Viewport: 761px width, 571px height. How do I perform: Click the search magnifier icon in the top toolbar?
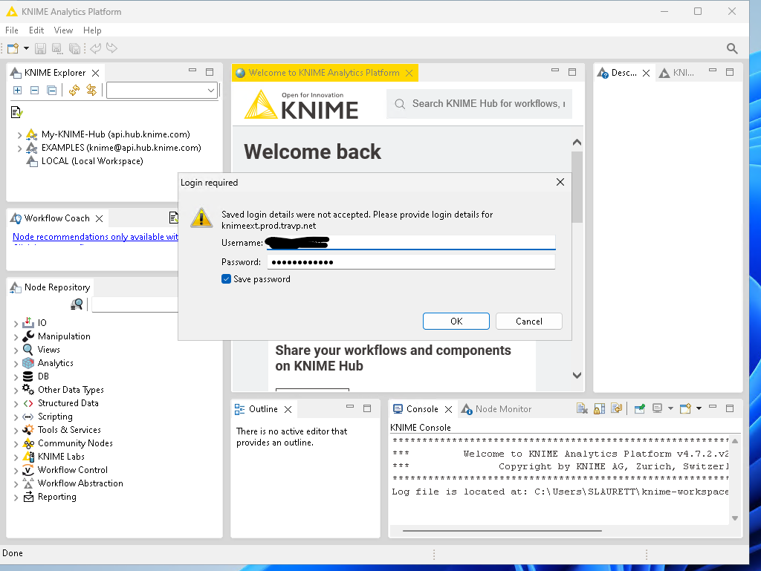pos(732,48)
